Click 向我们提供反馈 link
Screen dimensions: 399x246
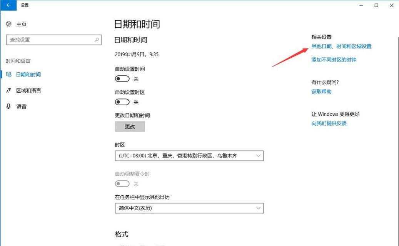coord(329,123)
